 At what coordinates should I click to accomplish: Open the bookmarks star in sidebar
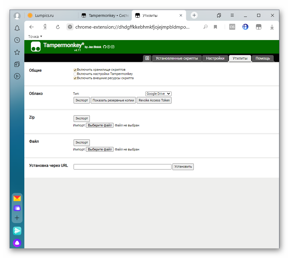[x=17, y=52]
